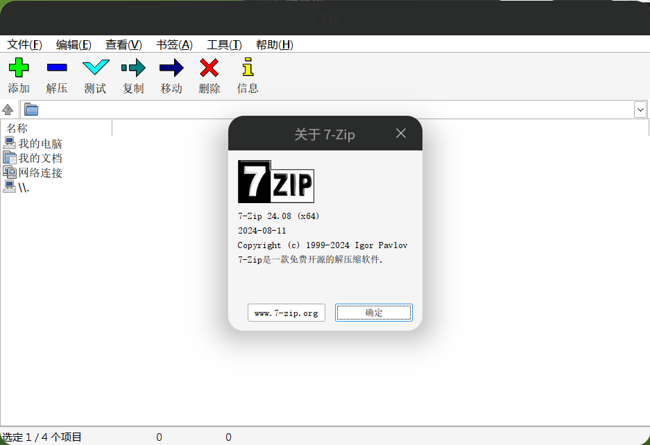Open the Help (帮助) menu
Image resolution: width=650 pixels, height=445 pixels.
click(275, 44)
